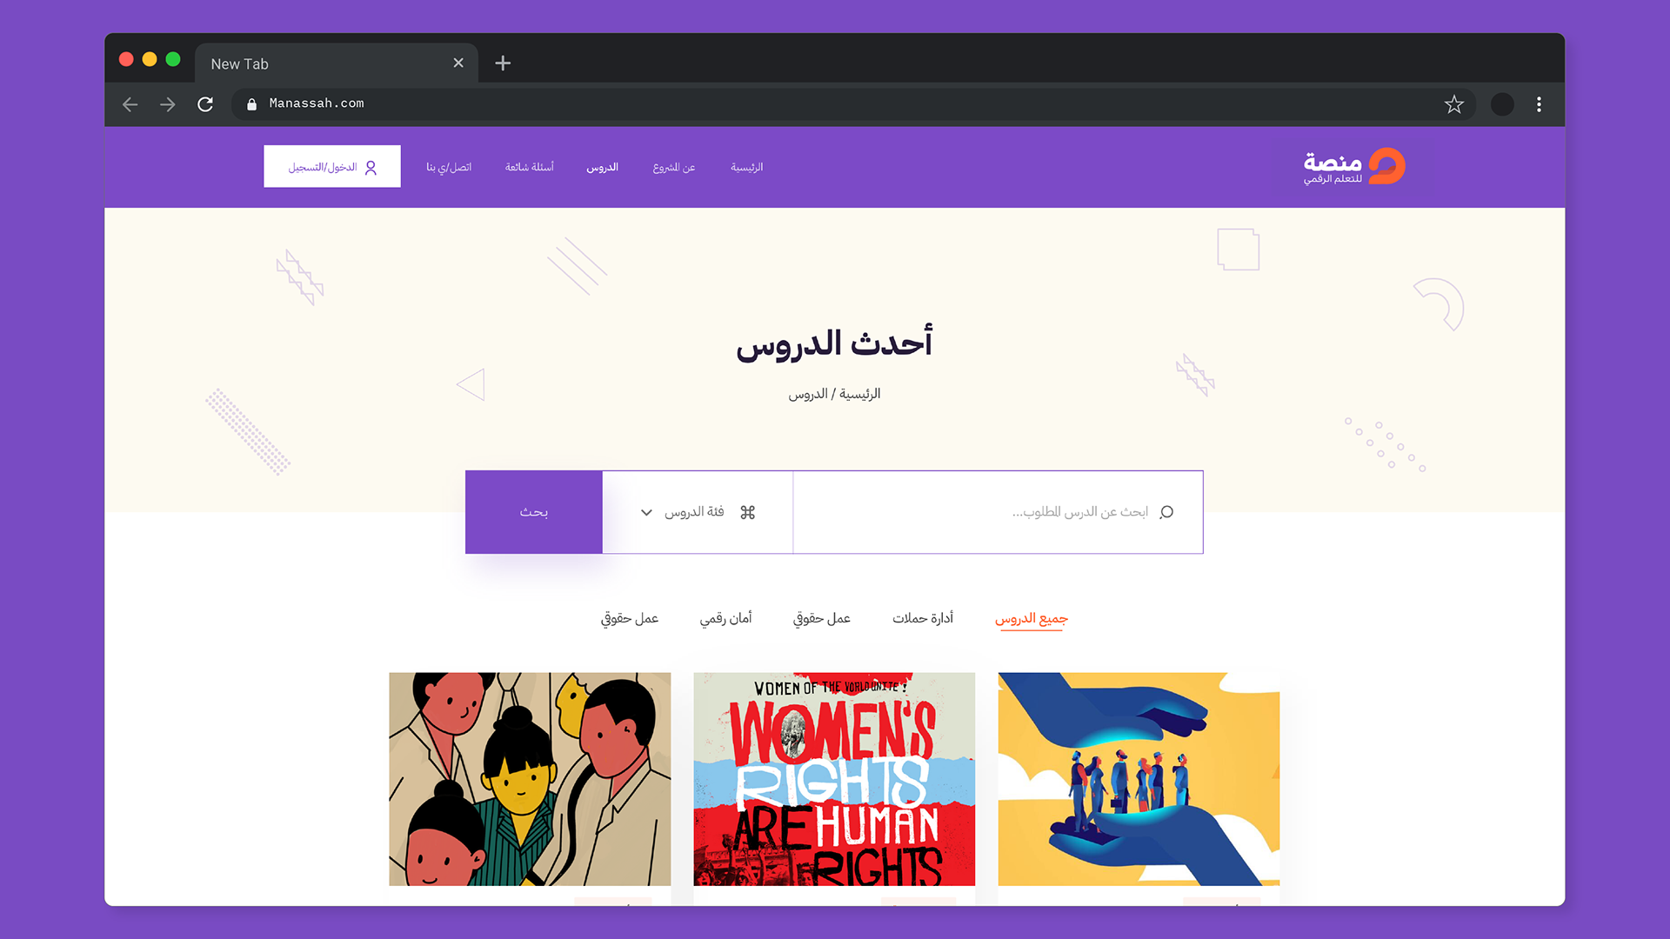The image size is (1670, 939).
Task: Open the browser three-dot menu
Action: click(1539, 104)
